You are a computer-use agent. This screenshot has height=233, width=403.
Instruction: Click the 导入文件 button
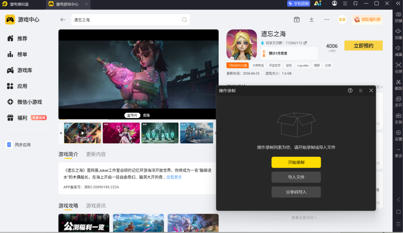(x=296, y=177)
